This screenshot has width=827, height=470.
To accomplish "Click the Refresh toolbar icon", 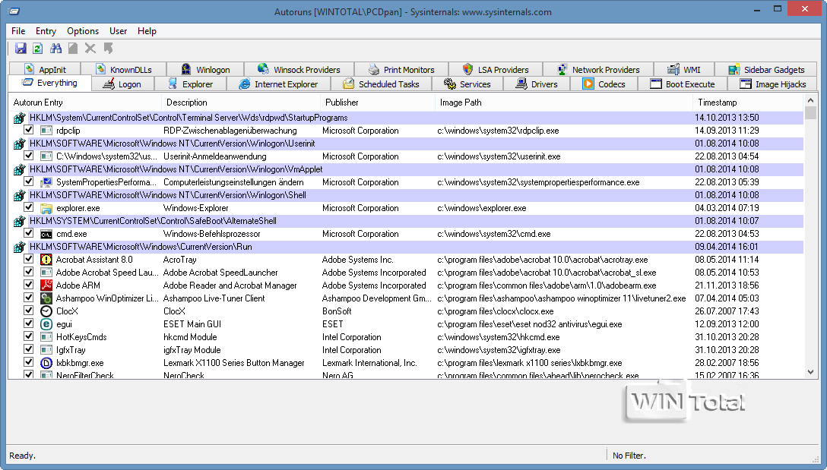I will 37,49.
